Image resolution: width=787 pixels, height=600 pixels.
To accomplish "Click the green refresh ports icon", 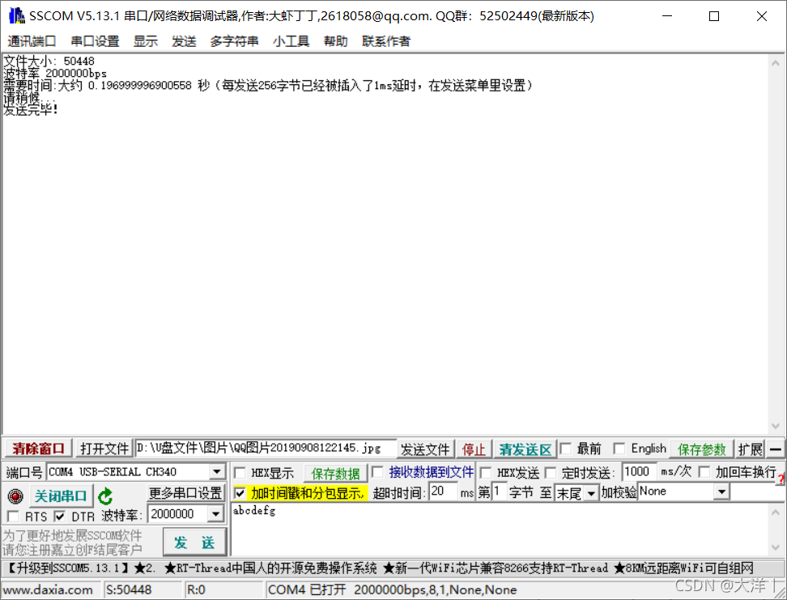I will point(105,496).
